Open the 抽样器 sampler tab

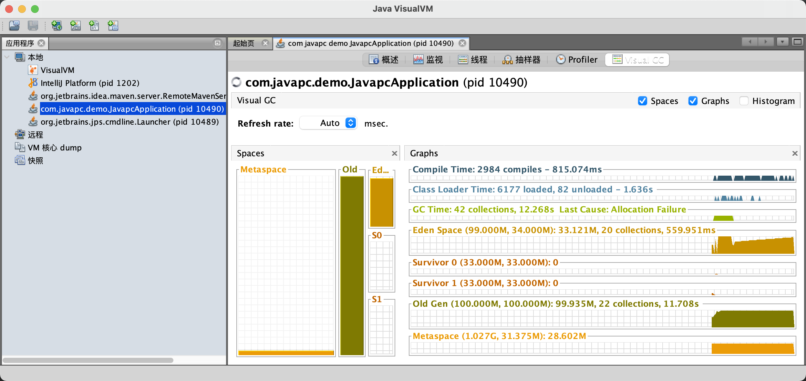(x=522, y=60)
